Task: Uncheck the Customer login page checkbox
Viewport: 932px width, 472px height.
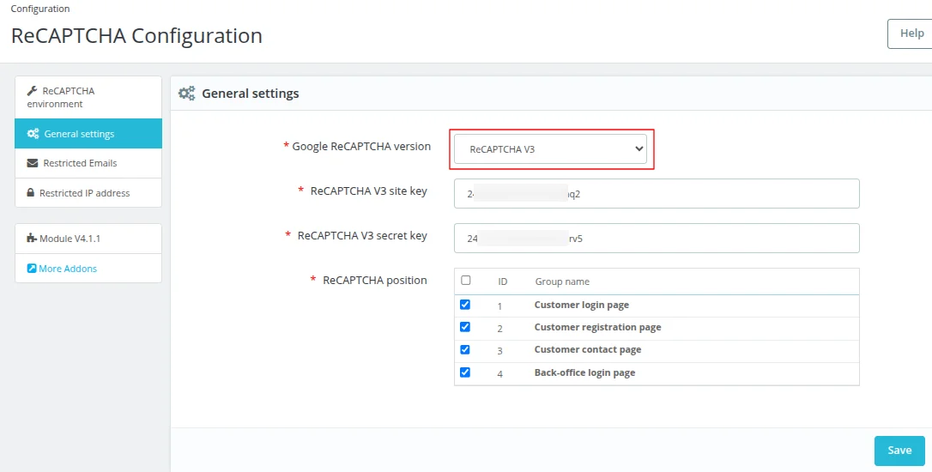Action: 465,305
